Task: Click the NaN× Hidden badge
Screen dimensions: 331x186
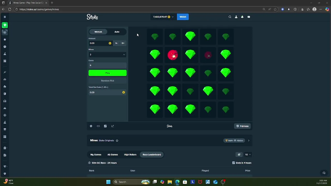Action: point(234,141)
